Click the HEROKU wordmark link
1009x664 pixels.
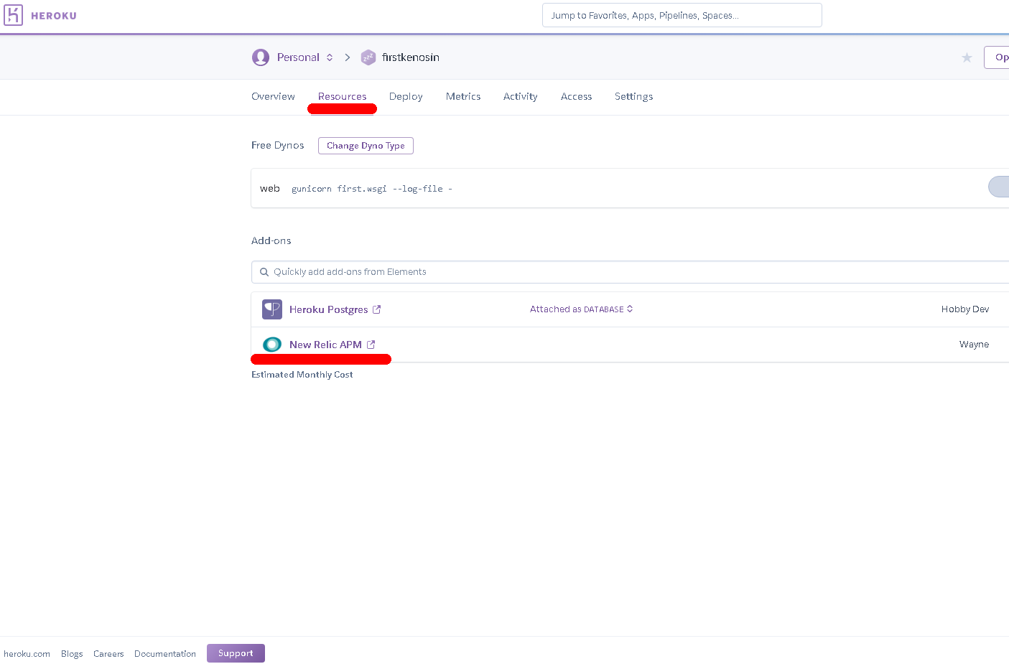click(x=54, y=16)
